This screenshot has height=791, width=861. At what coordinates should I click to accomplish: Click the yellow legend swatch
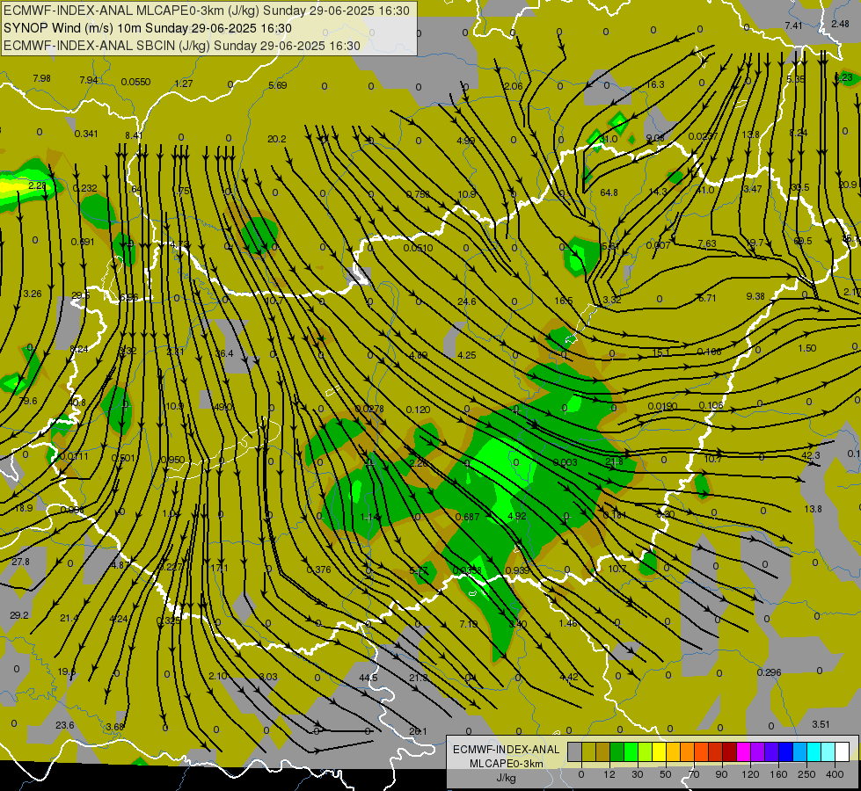point(660,751)
